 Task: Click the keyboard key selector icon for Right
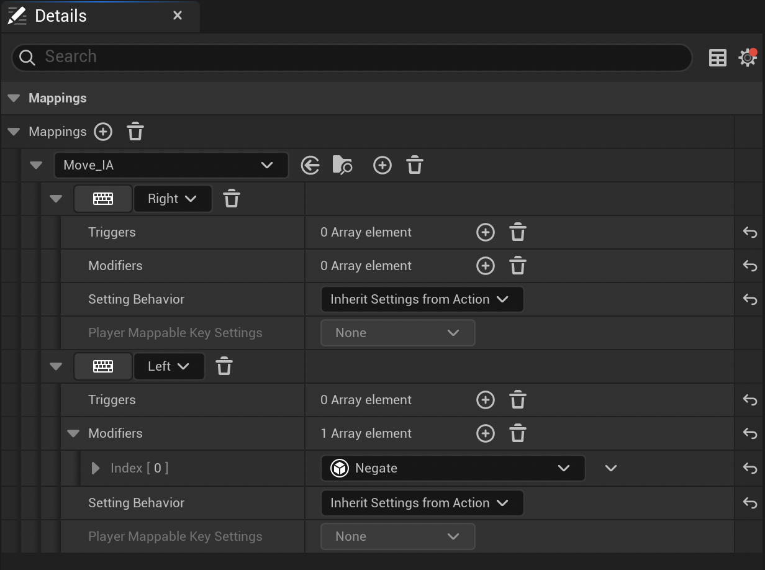coord(103,199)
